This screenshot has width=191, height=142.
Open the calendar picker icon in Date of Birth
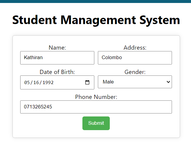[87, 83]
